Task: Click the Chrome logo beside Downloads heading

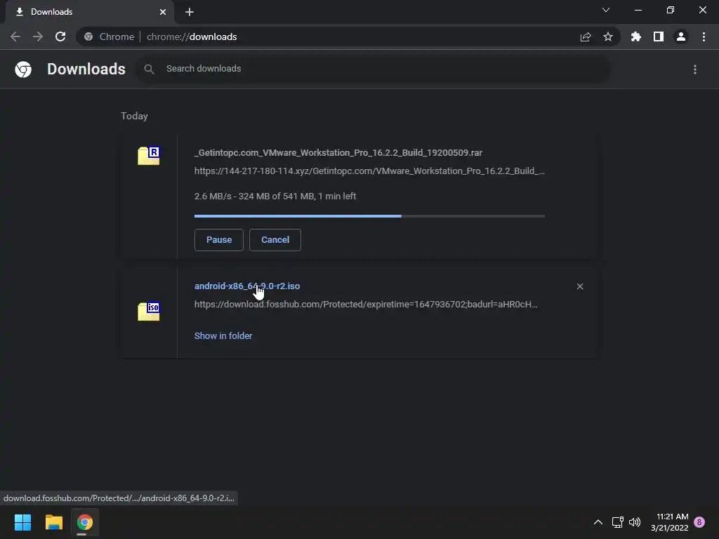Action: coord(23,69)
